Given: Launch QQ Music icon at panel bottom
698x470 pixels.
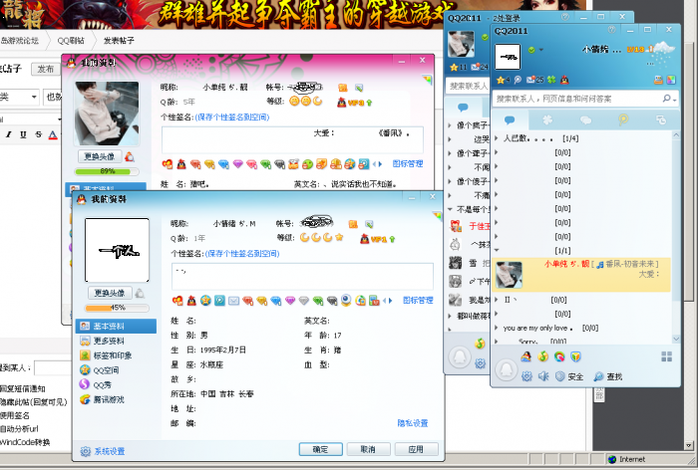Looking at the screenshot, I should click(x=542, y=356).
